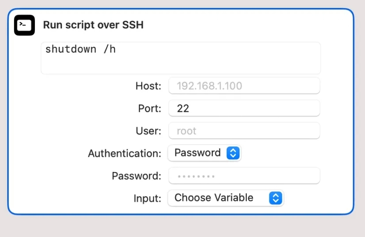This screenshot has width=365, height=237.
Task: Select the Run script over SSH title
Action: 93,25
